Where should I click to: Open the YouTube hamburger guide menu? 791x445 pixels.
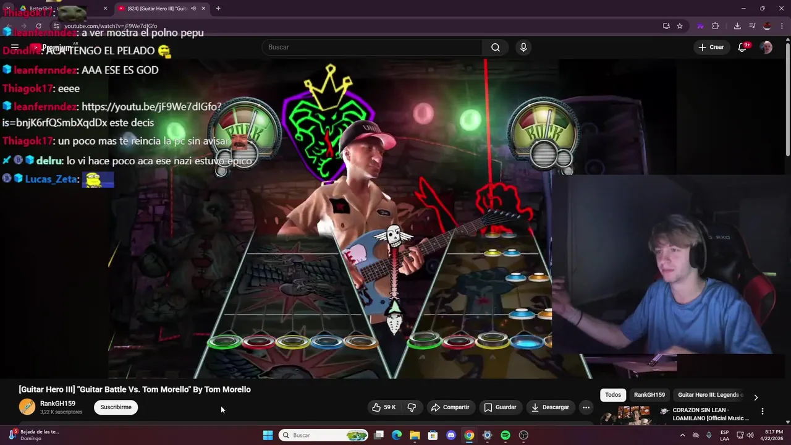(x=15, y=47)
